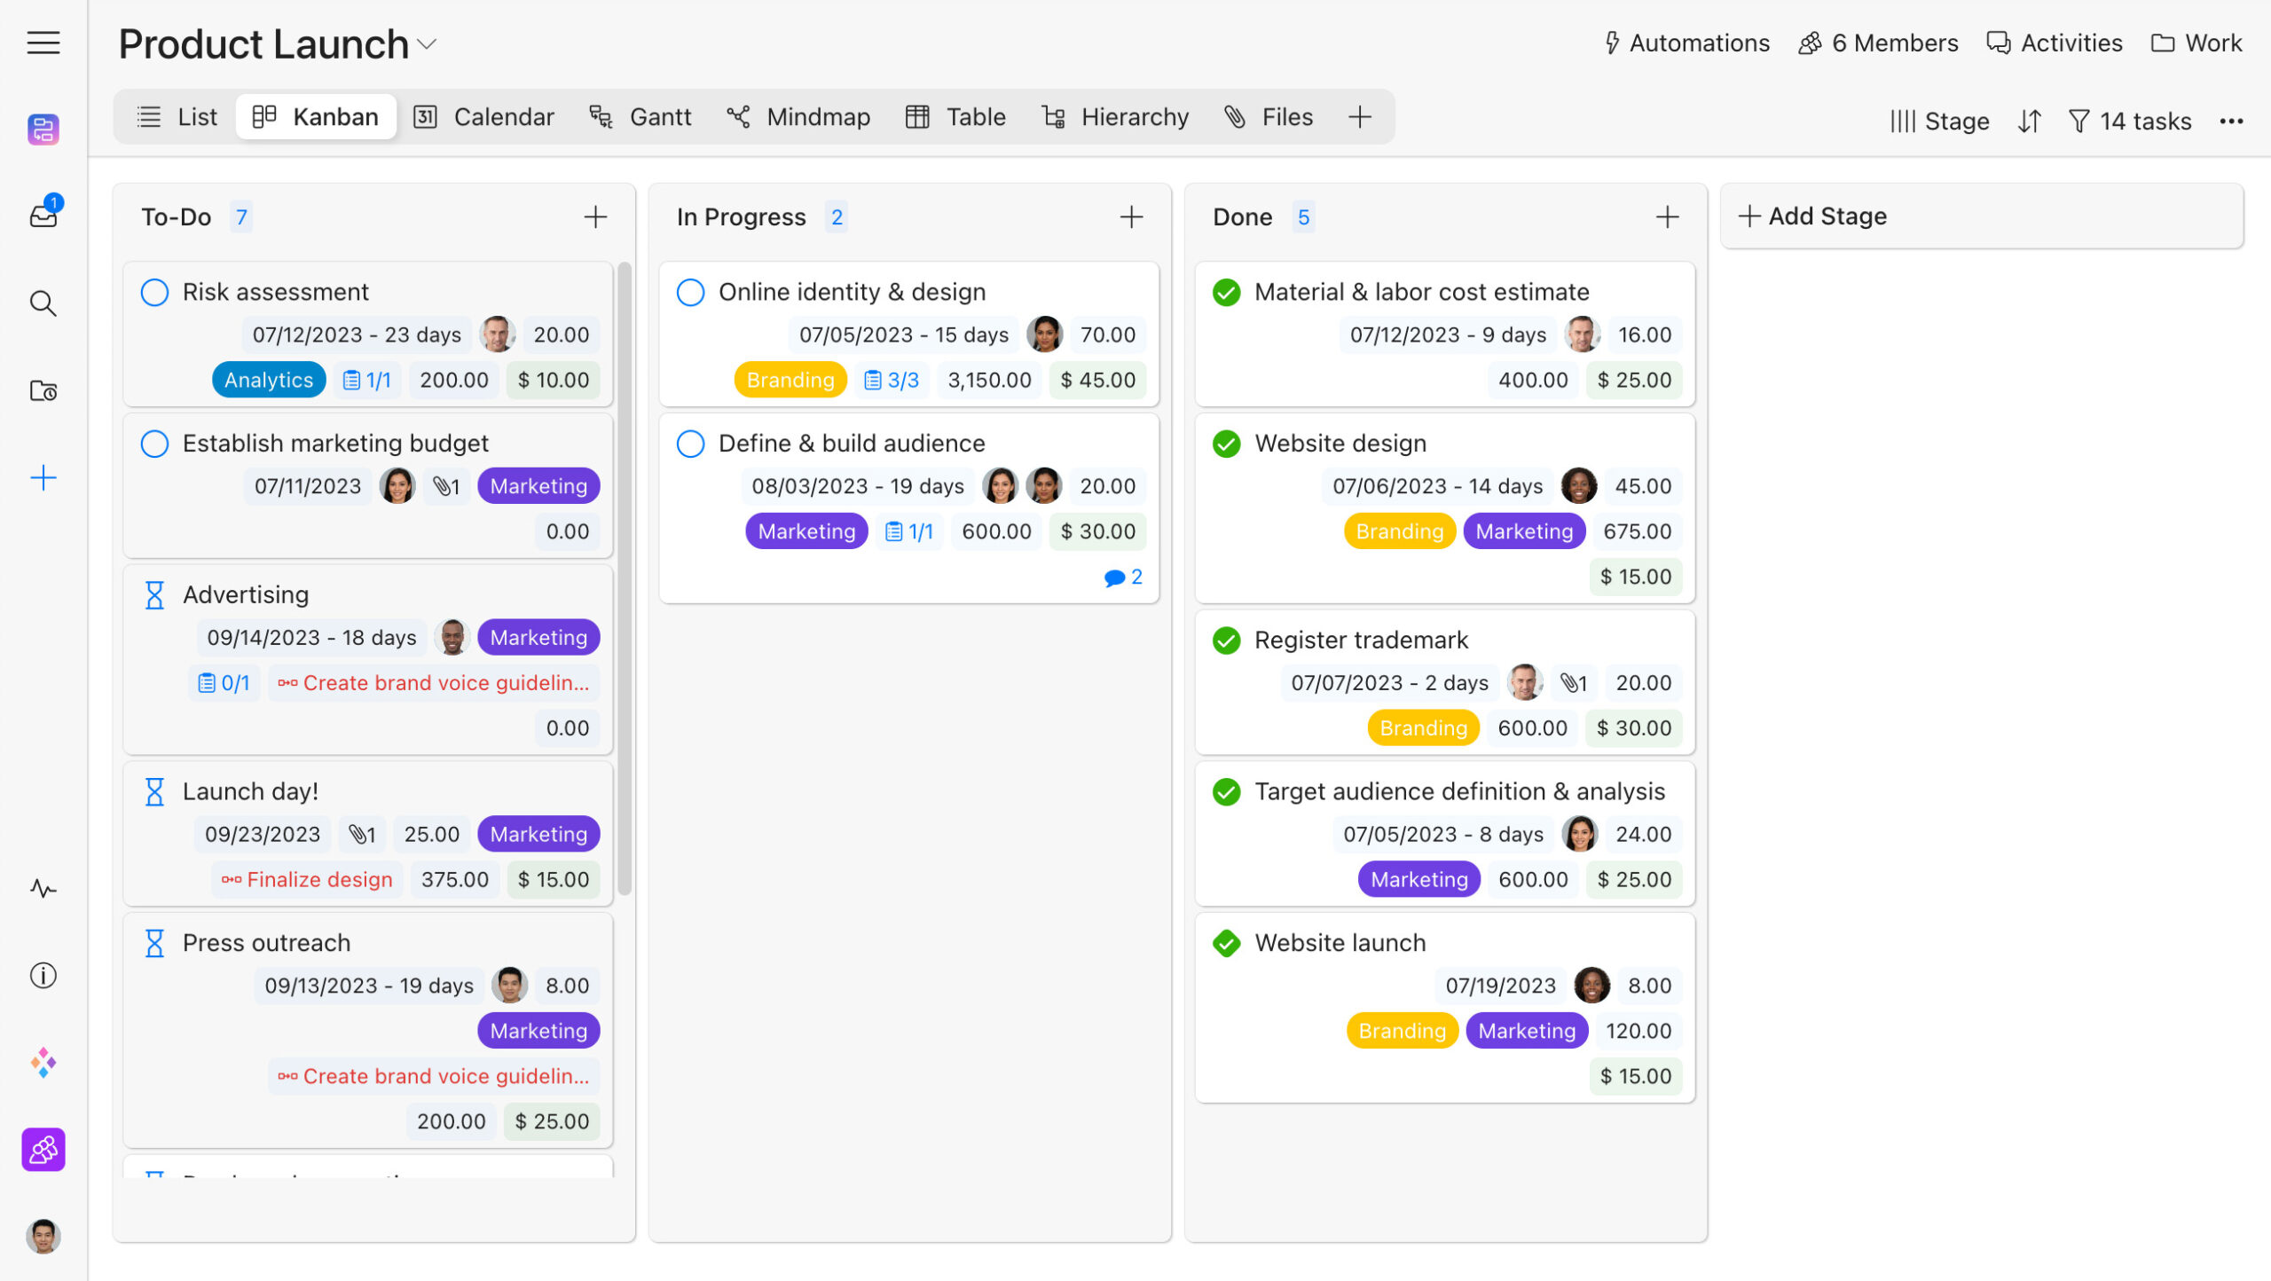Check off Online identity & design task
2271x1281 pixels.
690,292
